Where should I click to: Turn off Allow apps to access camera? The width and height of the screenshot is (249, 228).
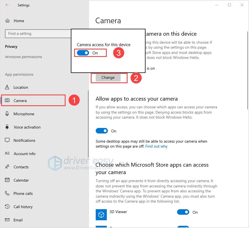pos(102,131)
